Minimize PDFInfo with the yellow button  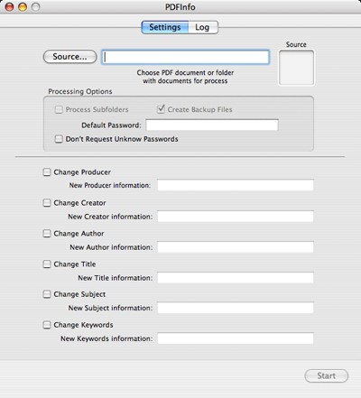(x=23, y=7)
